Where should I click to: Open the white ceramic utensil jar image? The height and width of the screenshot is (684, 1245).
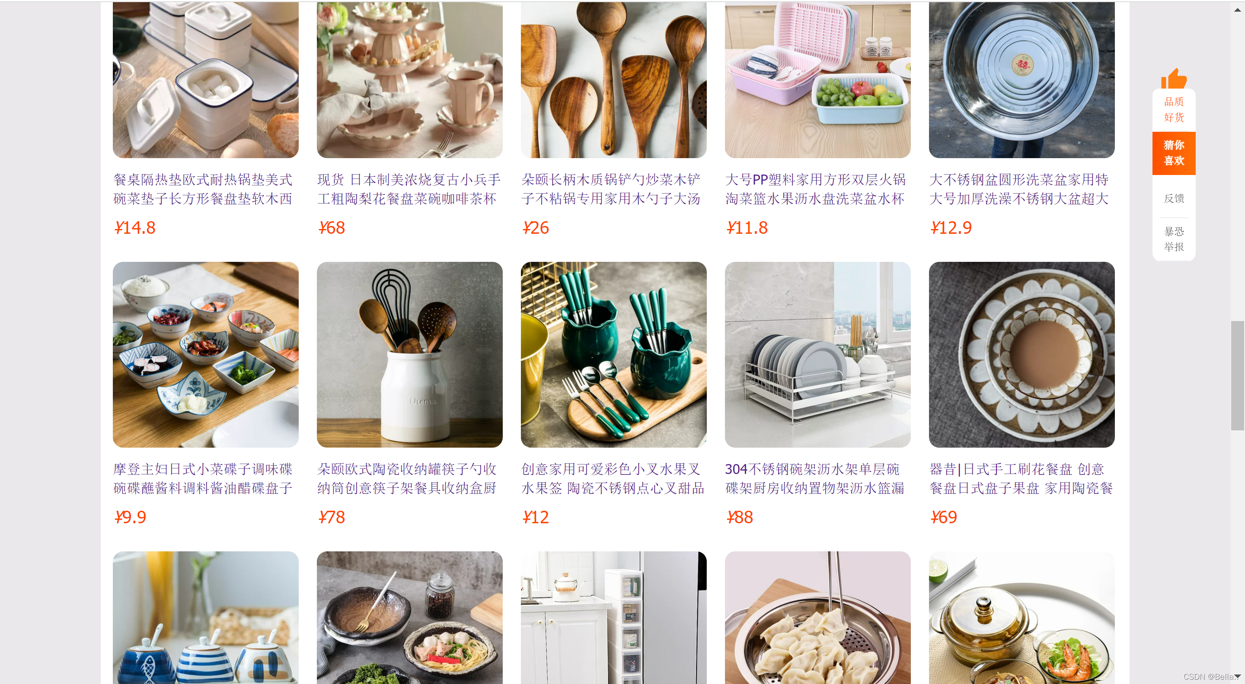pyautogui.click(x=409, y=355)
